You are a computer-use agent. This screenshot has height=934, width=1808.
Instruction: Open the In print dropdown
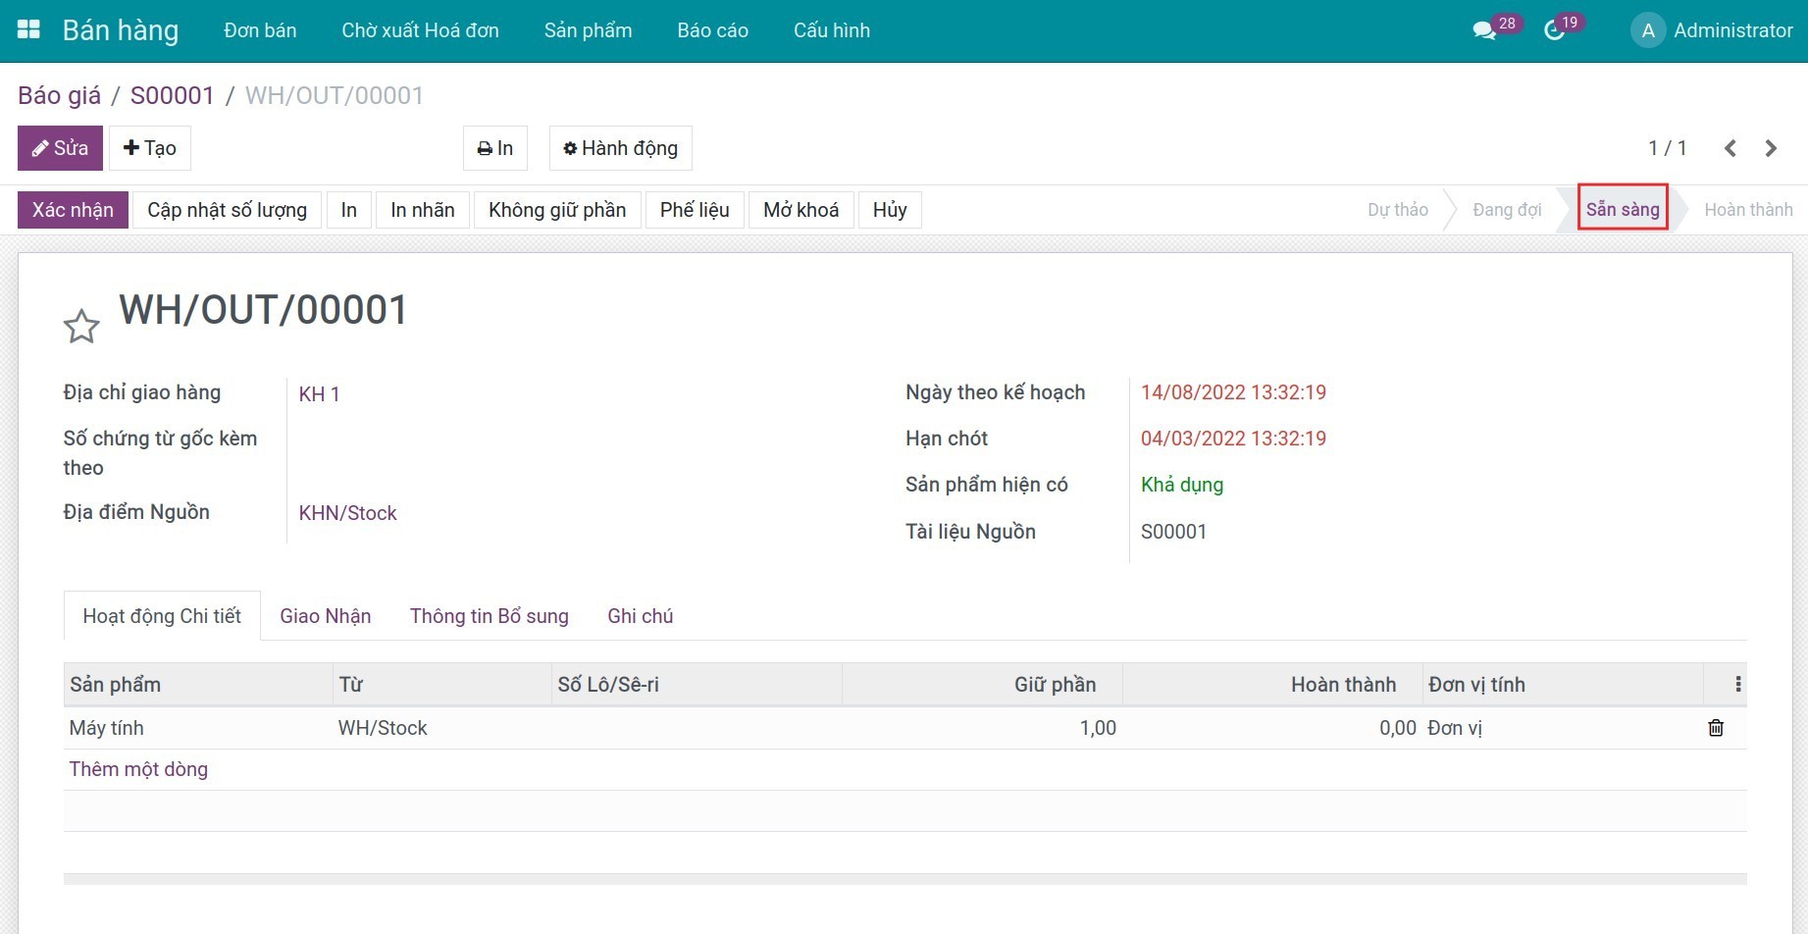click(494, 148)
